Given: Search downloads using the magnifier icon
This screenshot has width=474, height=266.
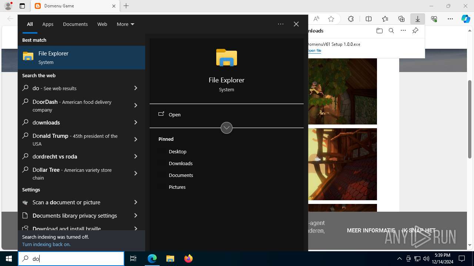Looking at the screenshot, I should [x=391, y=31].
